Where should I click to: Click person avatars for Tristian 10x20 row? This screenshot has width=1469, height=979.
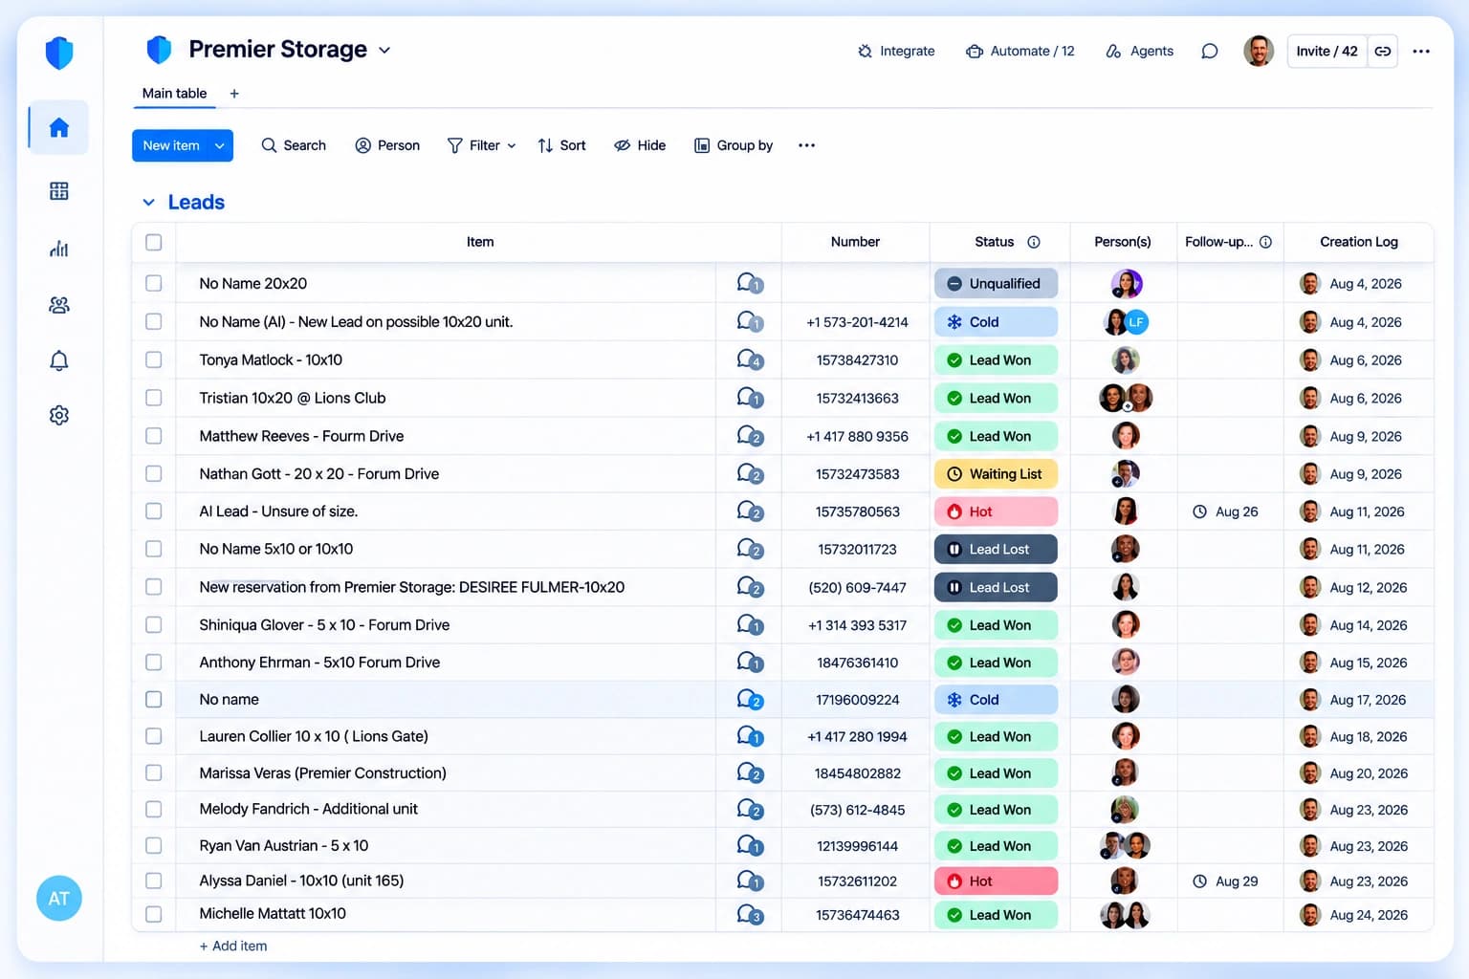tap(1126, 398)
